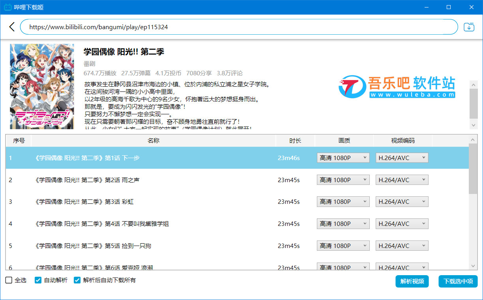Screen dimensions: 483x300
Task: Click the 23m45s duration of episode 4
Action: click(x=289, y=224)
